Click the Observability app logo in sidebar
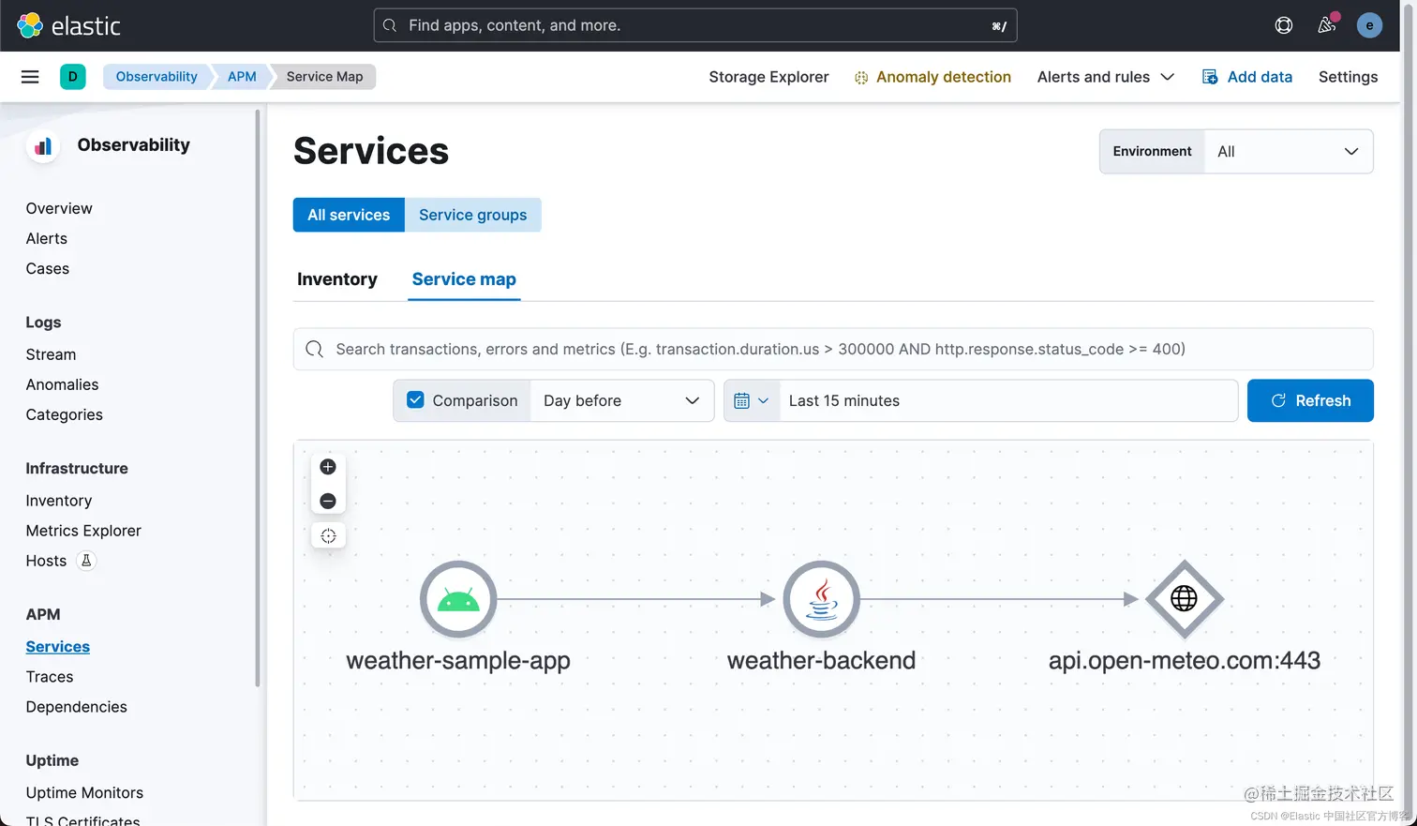1417x826 pixels. (x=43, y=145)
